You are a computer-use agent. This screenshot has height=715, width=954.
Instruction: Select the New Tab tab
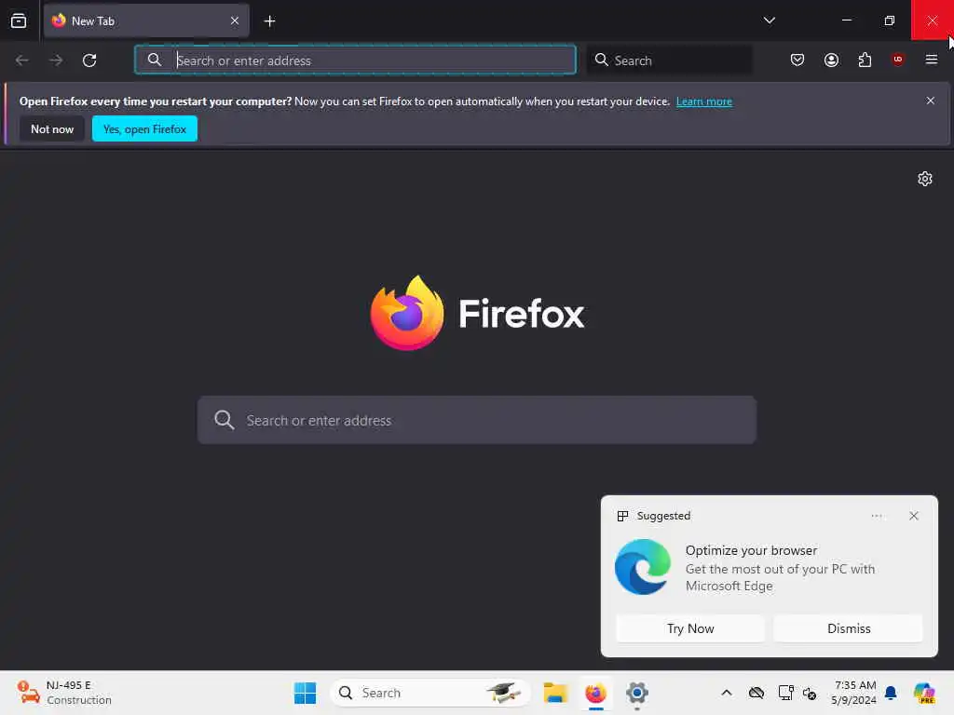coord(146,20)
